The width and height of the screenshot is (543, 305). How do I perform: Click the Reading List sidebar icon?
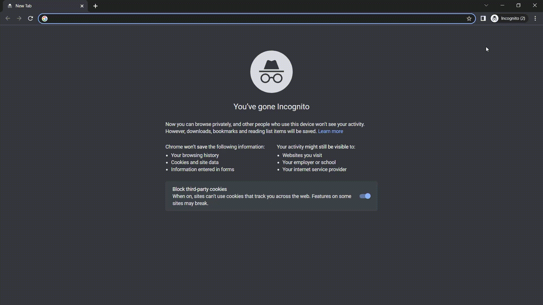483,18
